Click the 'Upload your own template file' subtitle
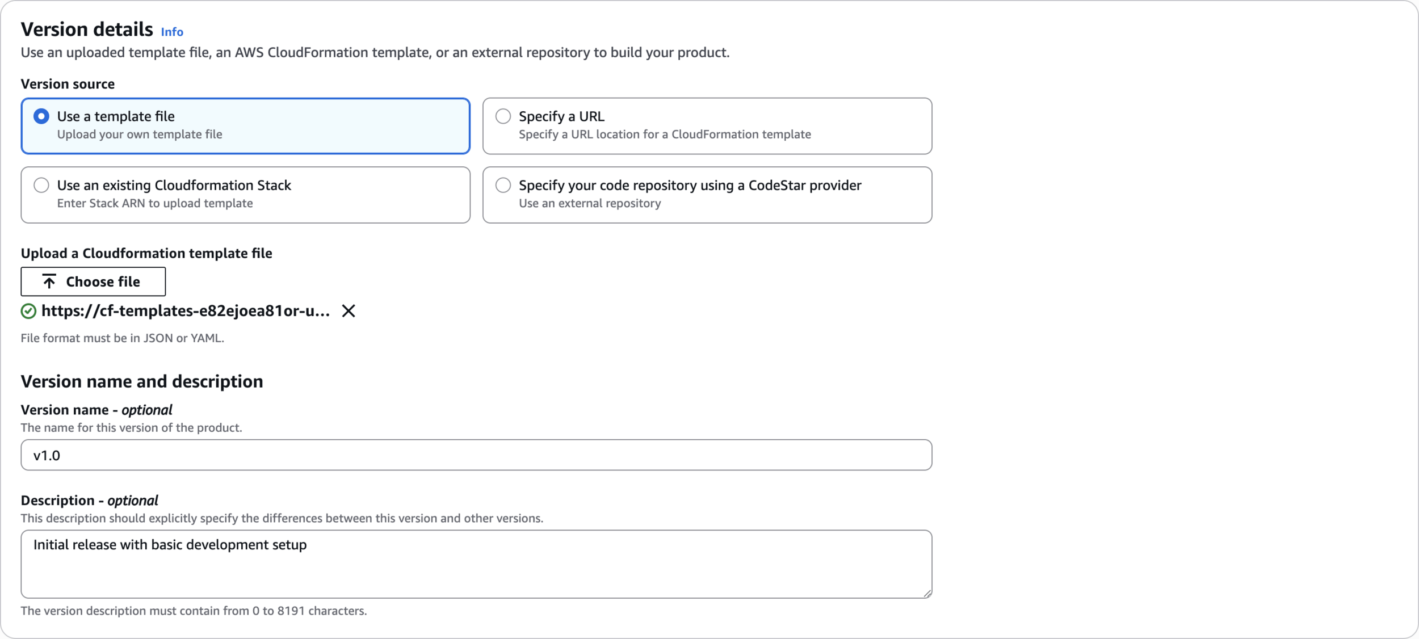The width and height of the screenshot is (1419, 639). 139,134
